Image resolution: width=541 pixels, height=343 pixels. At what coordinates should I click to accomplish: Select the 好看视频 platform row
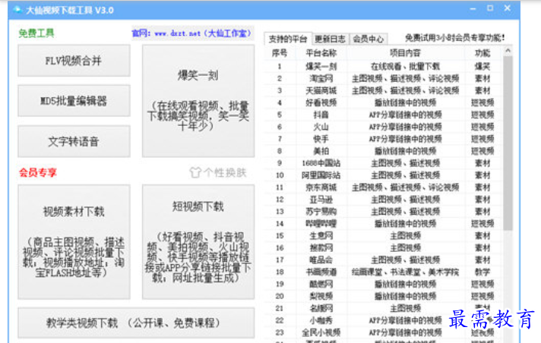point(383,102)
